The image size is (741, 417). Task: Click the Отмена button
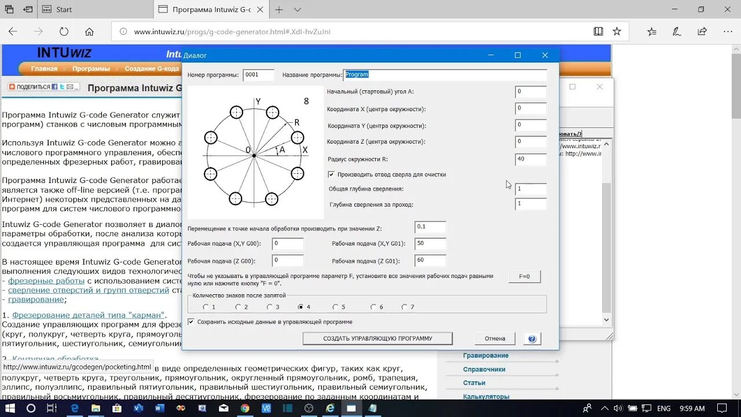[x=495, y=339]
